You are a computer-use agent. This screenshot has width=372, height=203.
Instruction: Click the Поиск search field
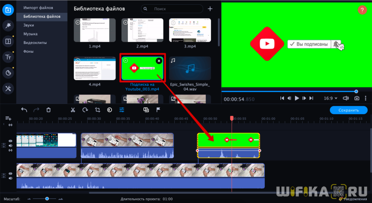click(x=172, y=9)
